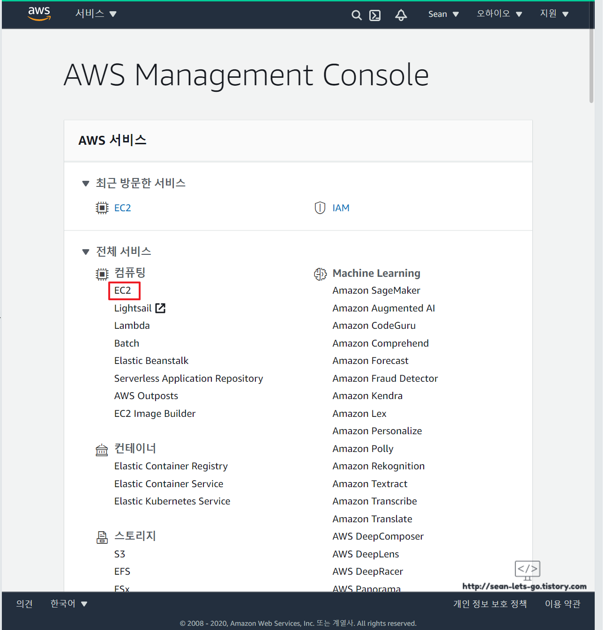Click the IAM shield icon
This screenshot has width=605, height=630.
pyautogui.click(x=320, y=208)
